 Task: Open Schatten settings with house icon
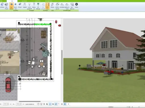(x=62, y=6)
